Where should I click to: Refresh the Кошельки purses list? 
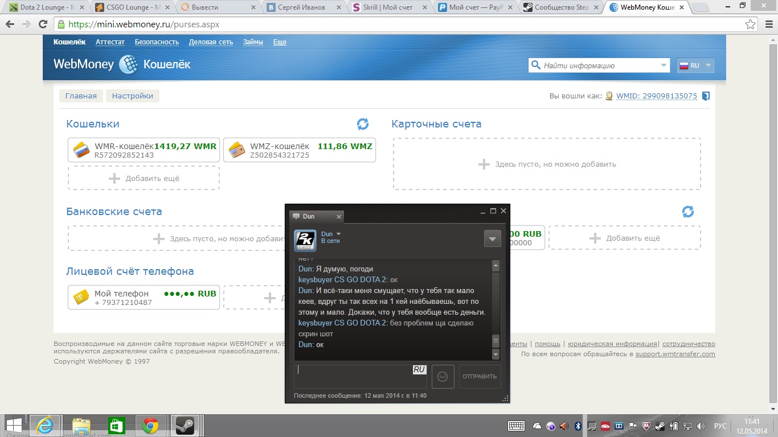coord(363,123)
